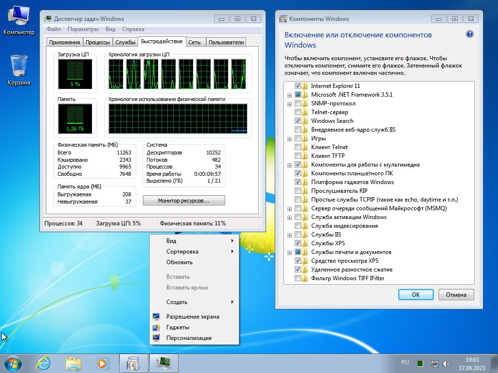The width and height of the screenshot is (498, 373).
Task: Enable Windows TIFF IFilter checkbox
Action: tap(298, 278)
